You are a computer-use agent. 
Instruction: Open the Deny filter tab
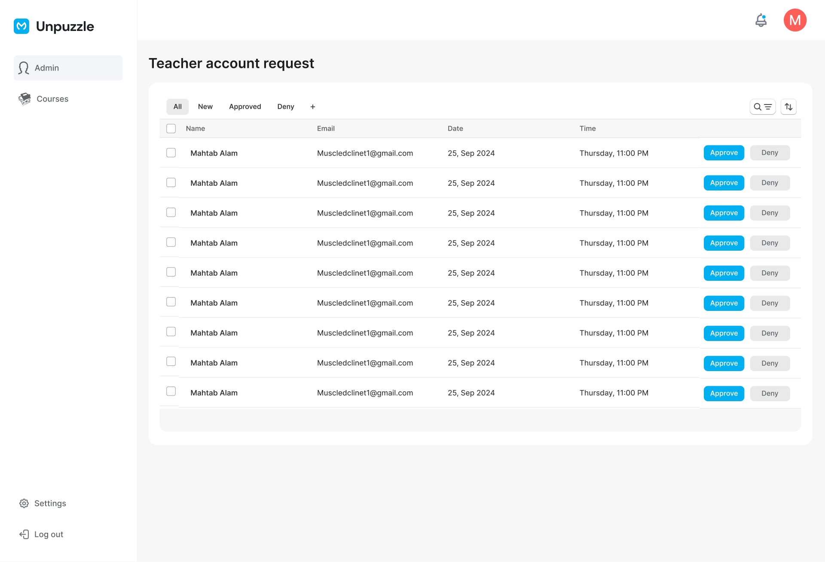point(285,107)
